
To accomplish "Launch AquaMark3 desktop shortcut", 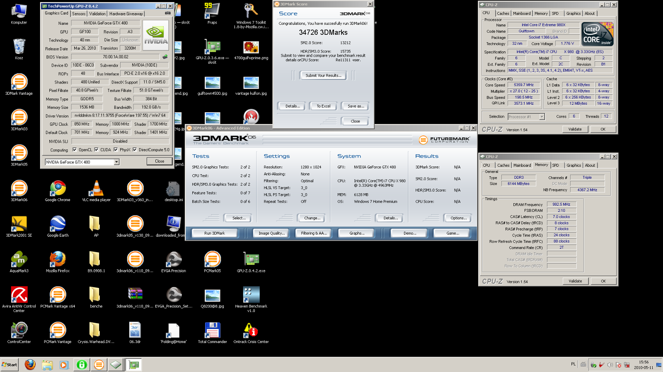I will click(x=19, y=262).
